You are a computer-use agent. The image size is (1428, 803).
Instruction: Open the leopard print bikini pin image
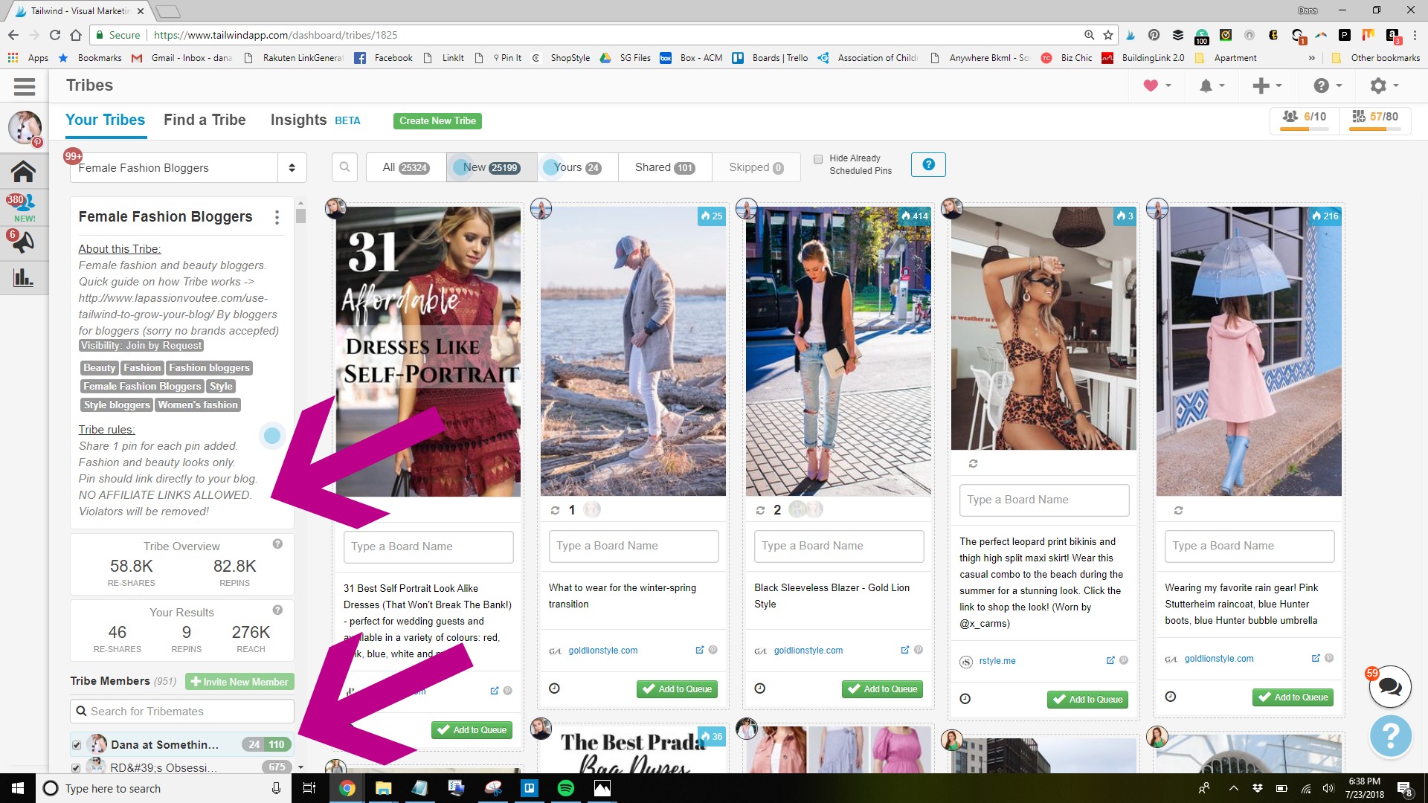[x=1043, y=328]
